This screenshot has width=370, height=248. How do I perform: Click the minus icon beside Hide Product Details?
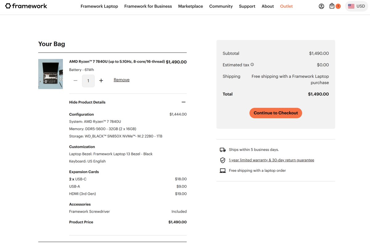pos(183,102)
